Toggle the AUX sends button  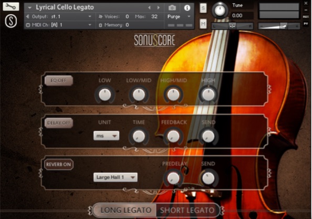306,17
